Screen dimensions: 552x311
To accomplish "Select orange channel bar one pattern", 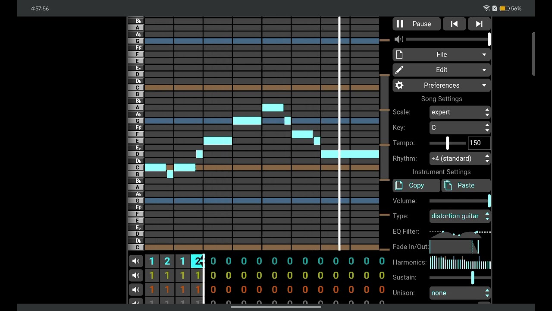I will (x=151, y=290).
